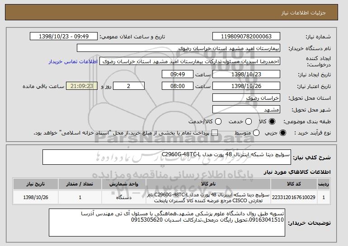Click the buyer notes text area
This screenshot has height=246, width=348.
point(167,223)
